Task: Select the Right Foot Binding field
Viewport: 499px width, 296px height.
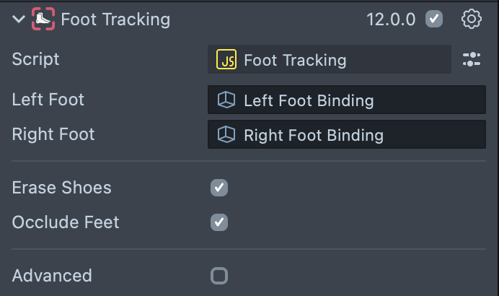Action: tap(346, 135)
